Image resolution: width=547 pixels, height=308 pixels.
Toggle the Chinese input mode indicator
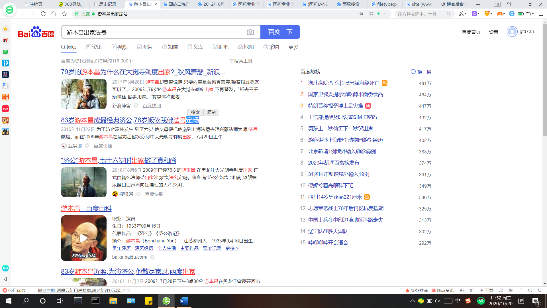[x=458, y=301]
